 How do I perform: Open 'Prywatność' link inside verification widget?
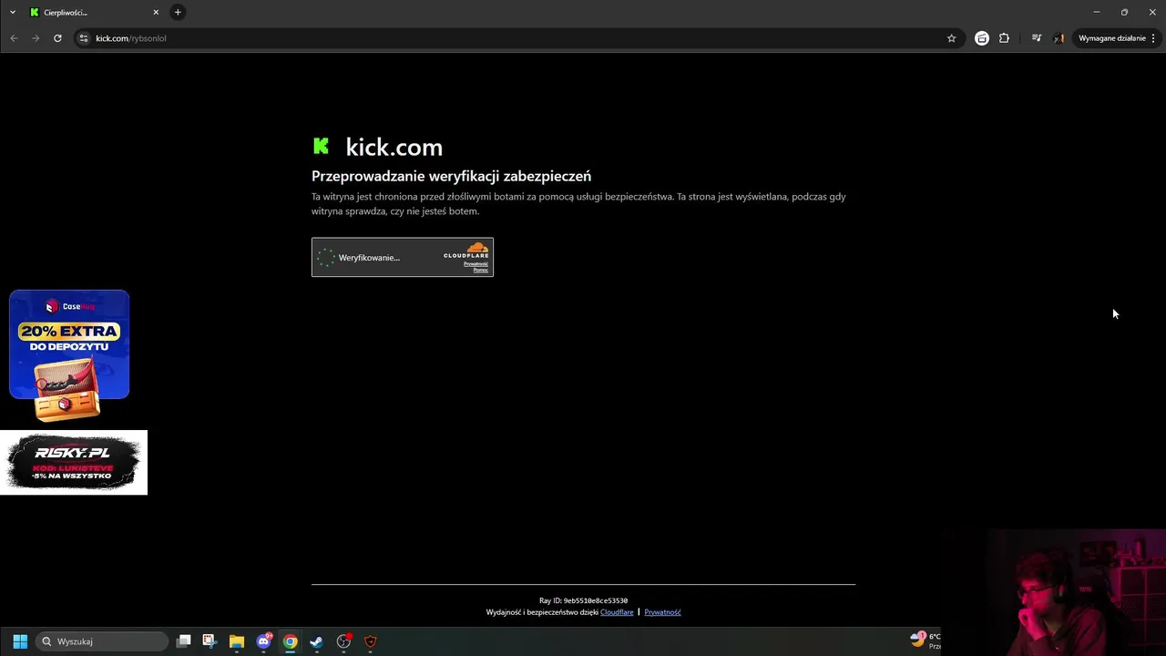coord(476,264)
